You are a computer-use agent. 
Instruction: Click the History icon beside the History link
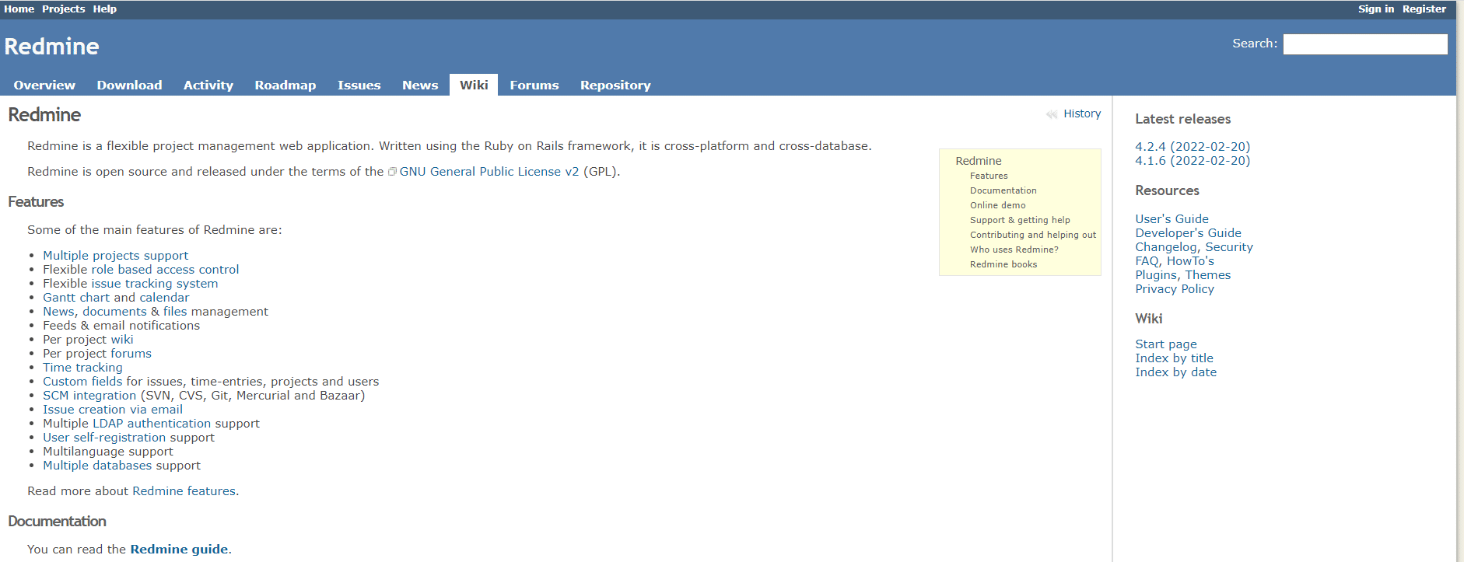click(x=1052, y=114)
